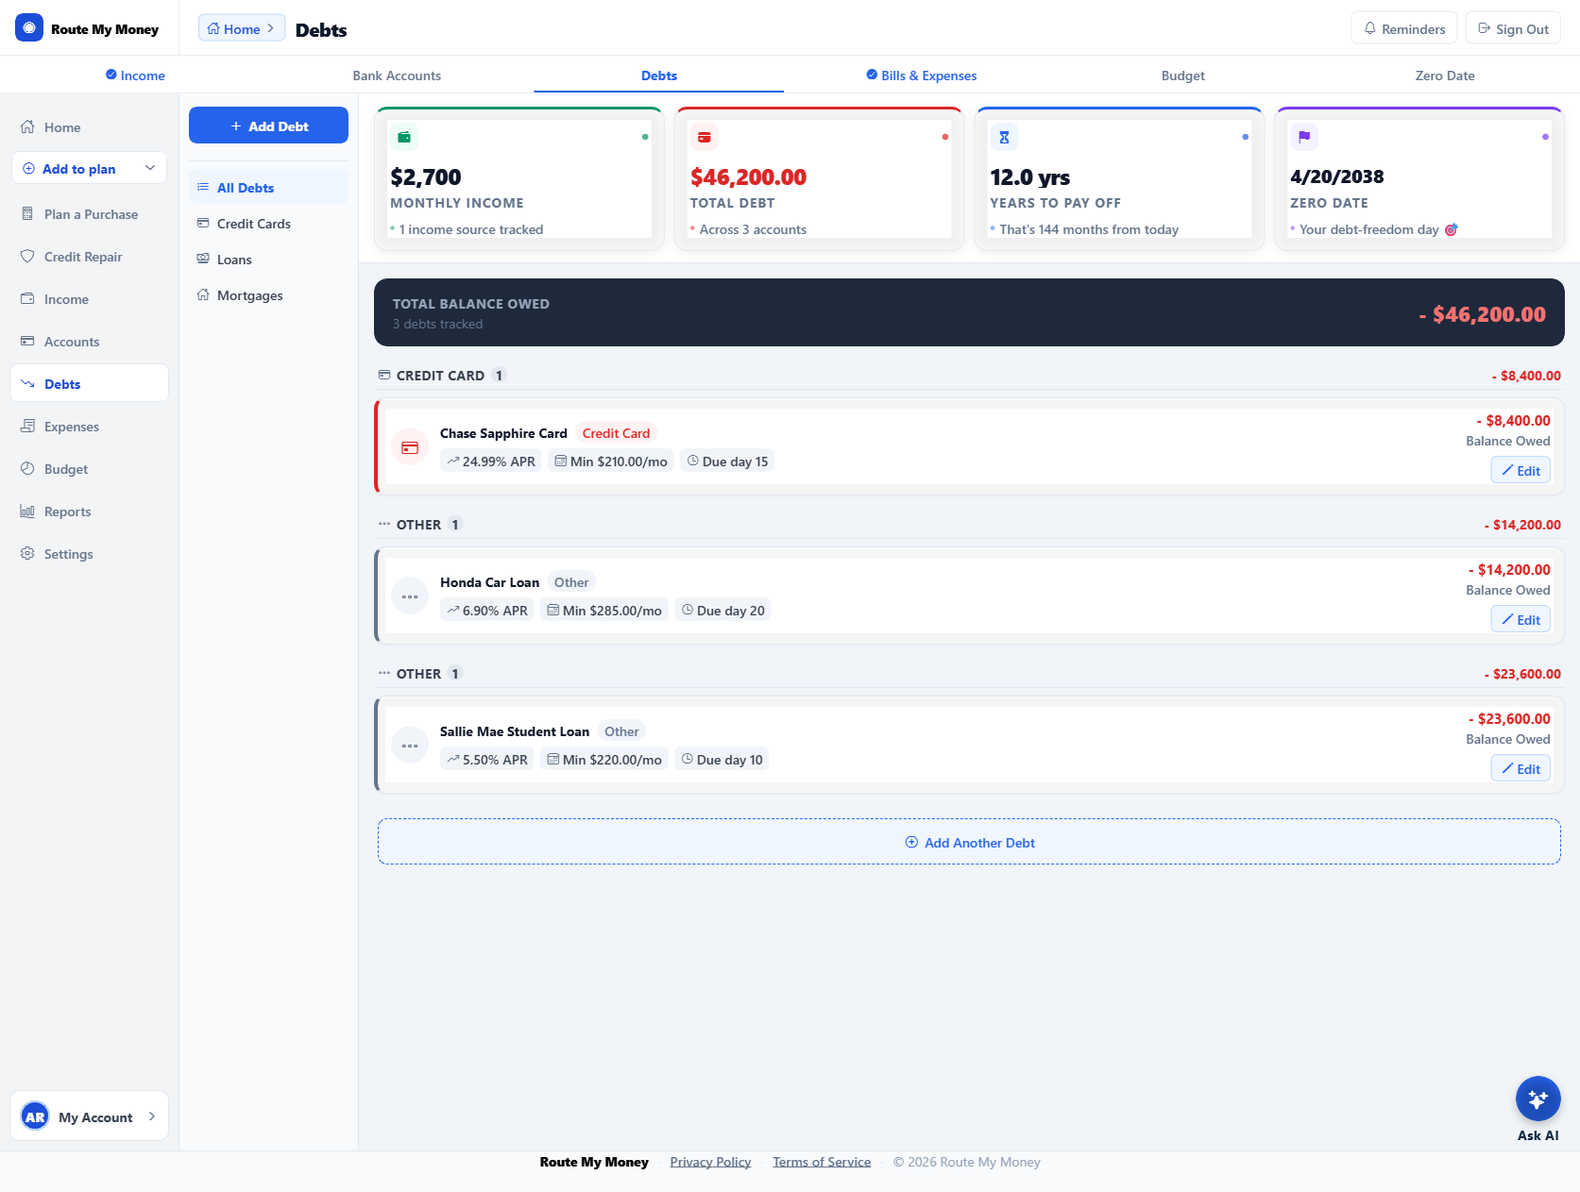Open the Loans debt category
Screen dimensions: 1580x1192
click(233, 259)
